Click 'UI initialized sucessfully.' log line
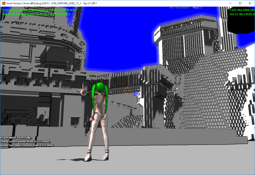The image size is (255, 175). [x=16, y=137]
